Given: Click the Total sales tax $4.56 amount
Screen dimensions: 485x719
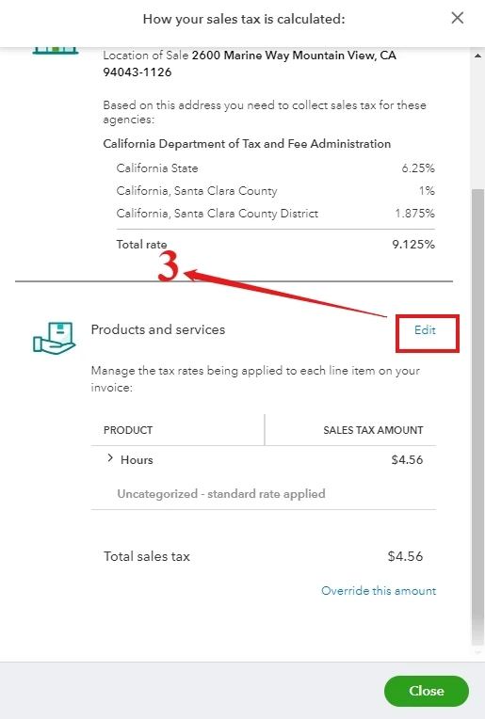Looking at the screenshot, I should [405, 556].
